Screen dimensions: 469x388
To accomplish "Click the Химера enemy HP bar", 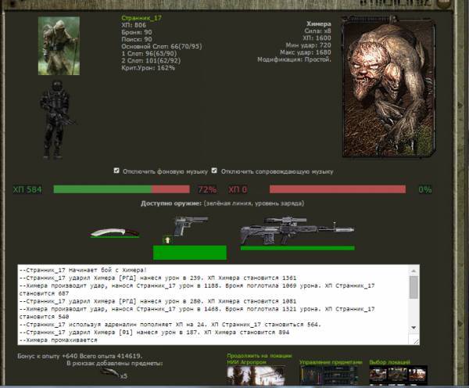I will click(x=337, y=189).
